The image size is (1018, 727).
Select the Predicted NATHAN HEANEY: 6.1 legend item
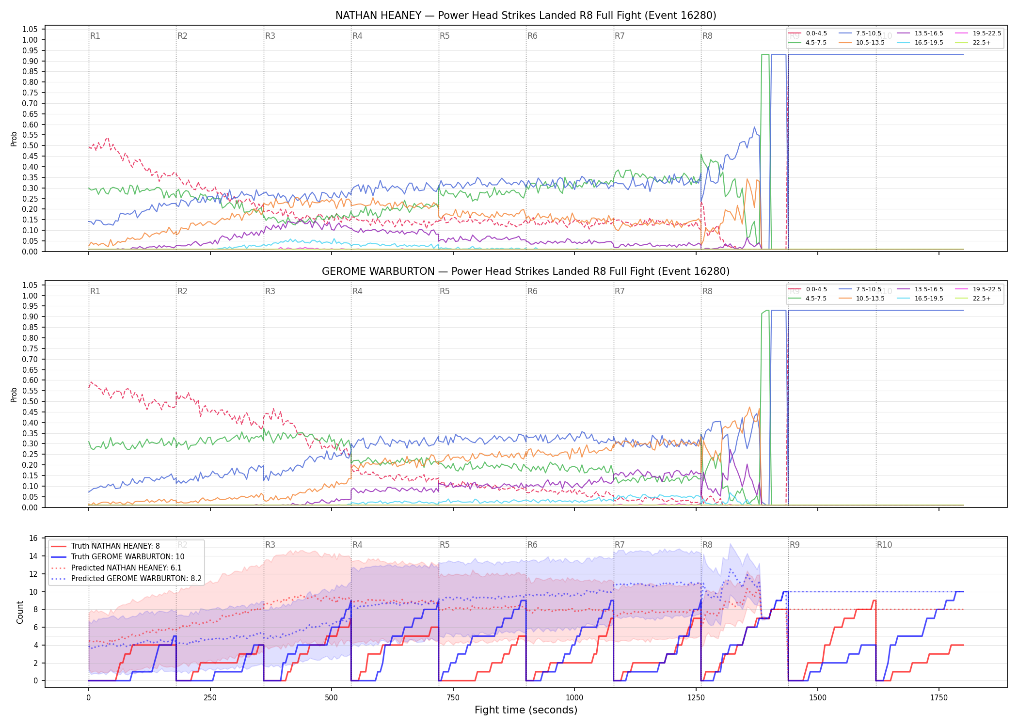(x=123, y=568)
